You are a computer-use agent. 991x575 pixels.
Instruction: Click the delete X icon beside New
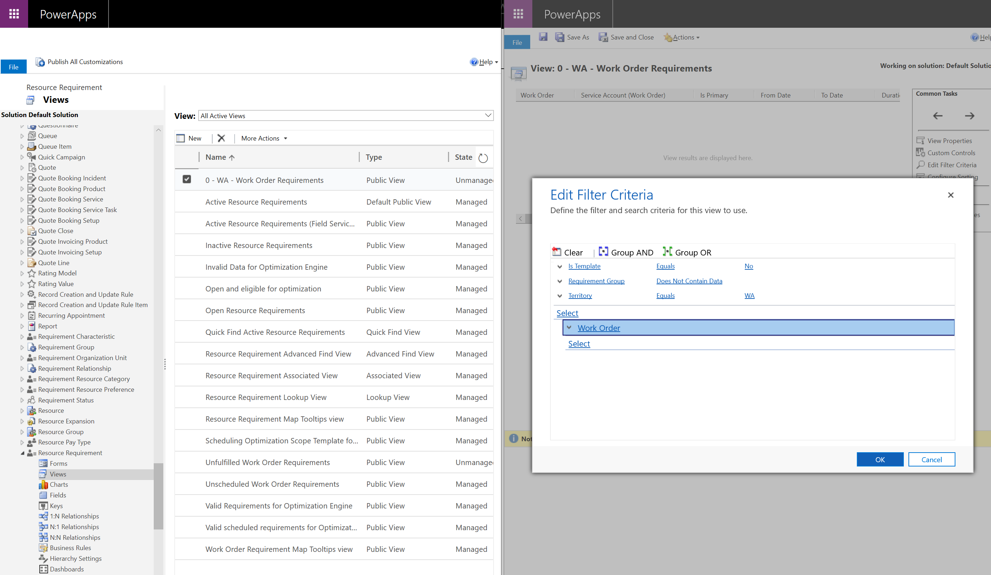point(221,138)
